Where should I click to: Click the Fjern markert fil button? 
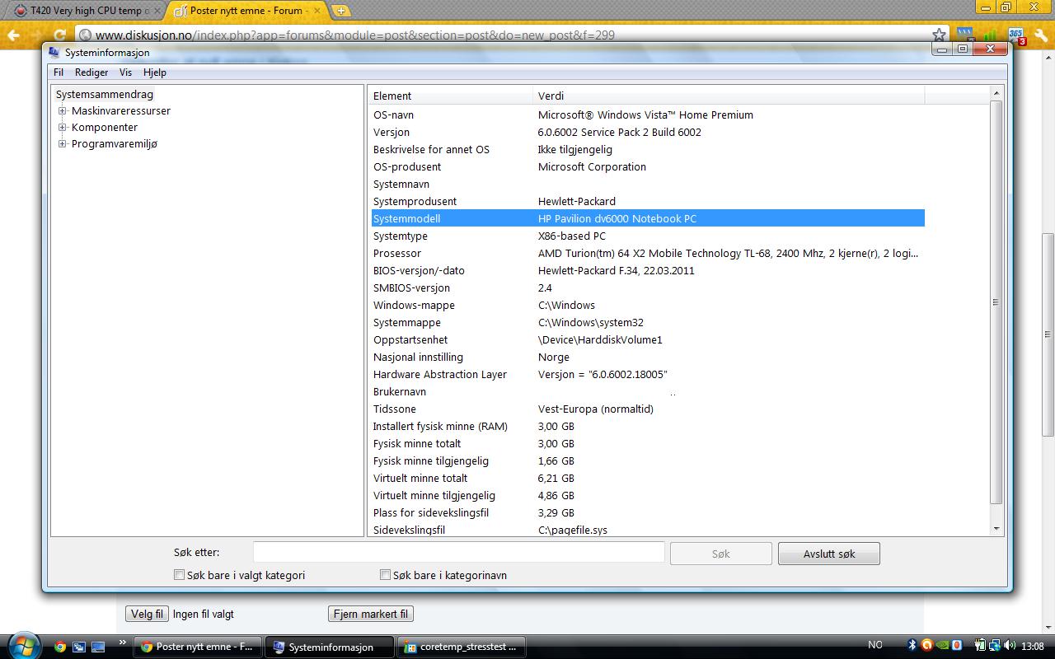click(371, 614)
